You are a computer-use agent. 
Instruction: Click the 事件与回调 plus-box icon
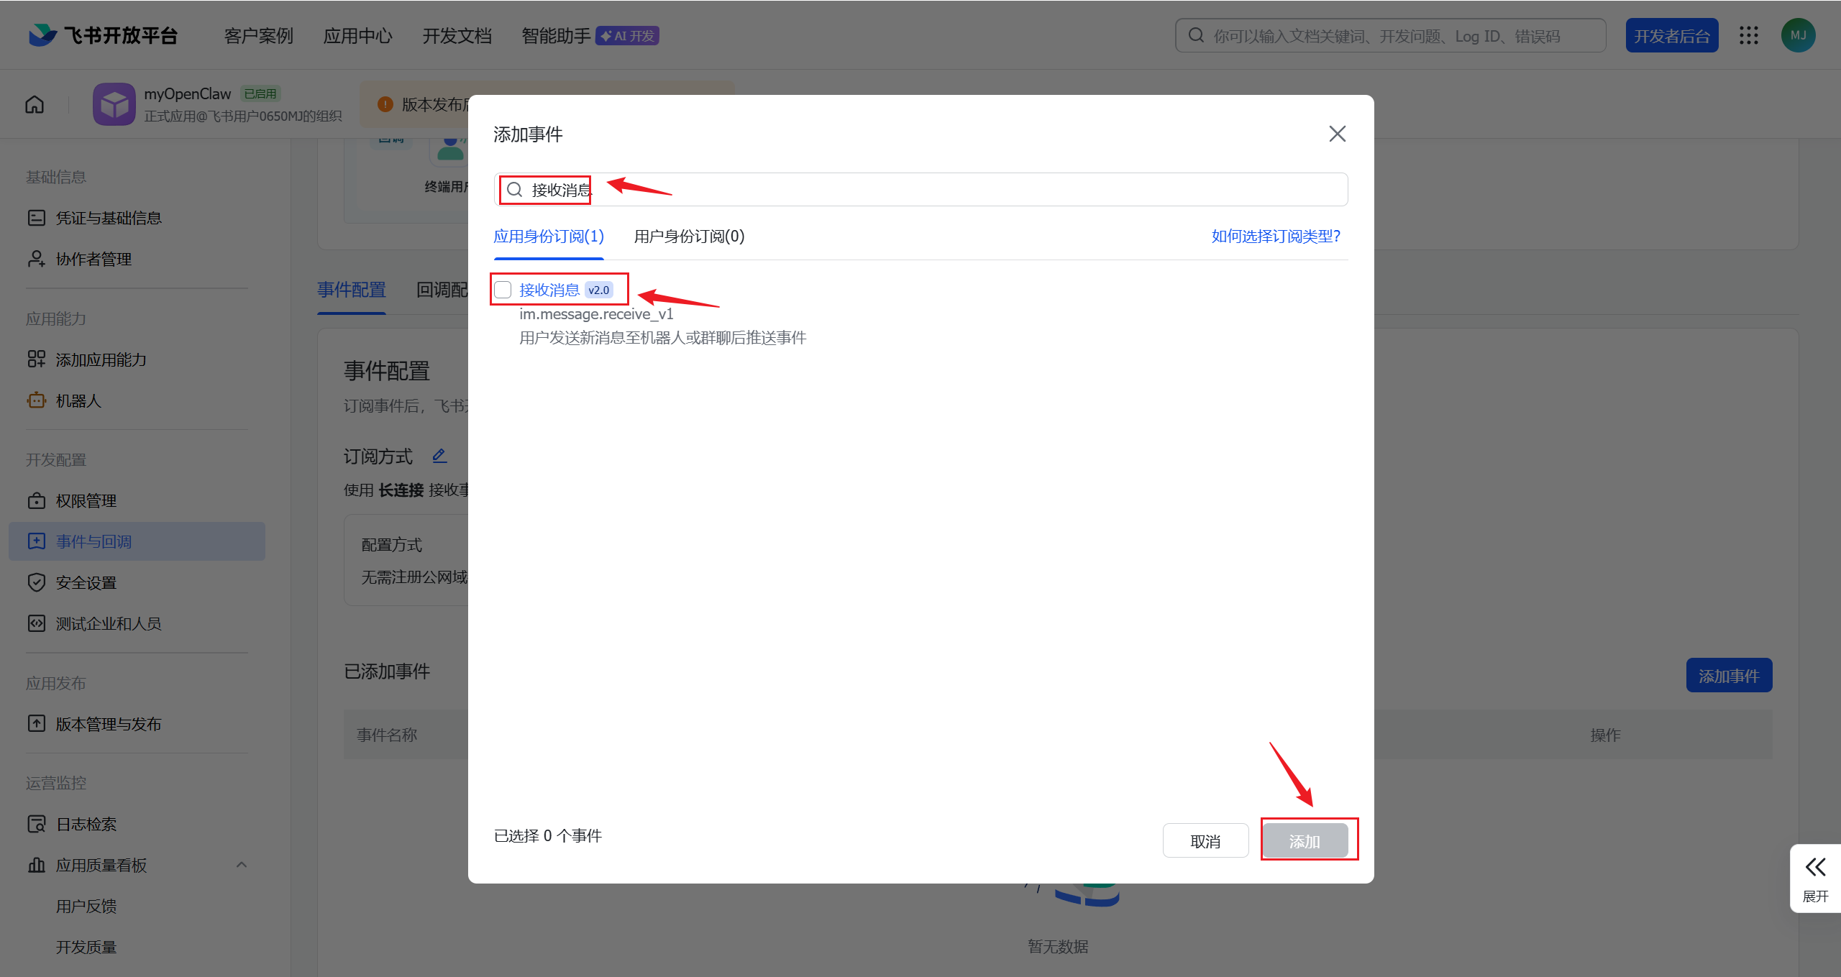tap(36, 541)
